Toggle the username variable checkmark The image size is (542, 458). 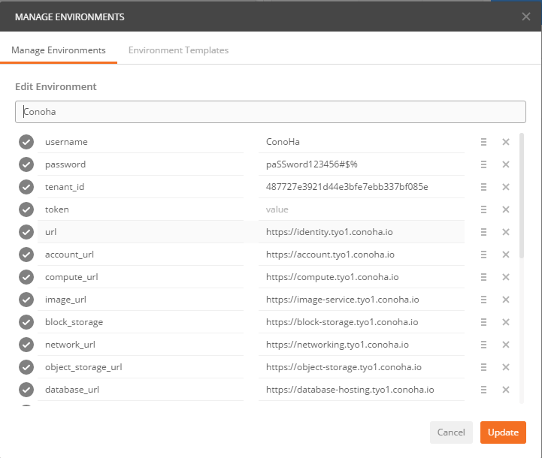26,142
